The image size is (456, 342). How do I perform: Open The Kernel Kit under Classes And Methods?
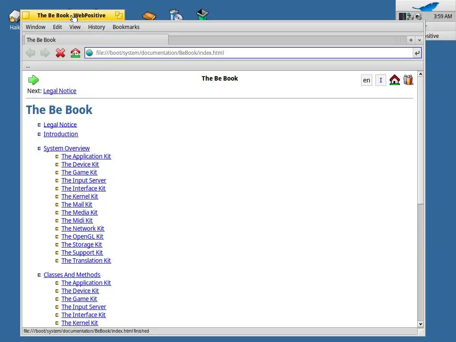coord(80,323)
